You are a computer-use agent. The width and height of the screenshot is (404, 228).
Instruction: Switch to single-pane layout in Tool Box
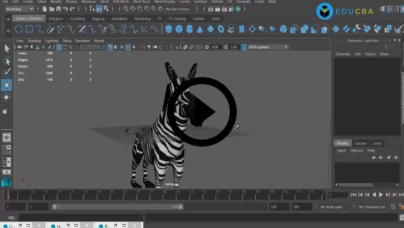[7, 137]
